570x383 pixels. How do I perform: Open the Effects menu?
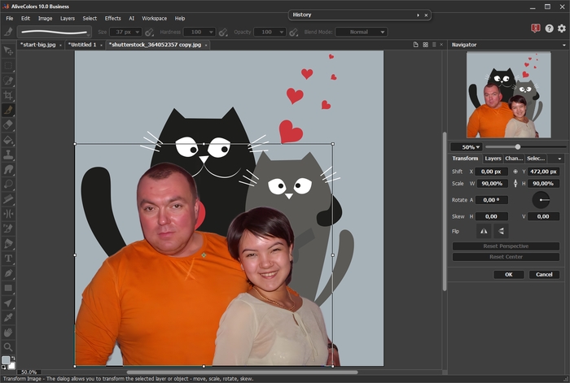(x=112, y=18)
